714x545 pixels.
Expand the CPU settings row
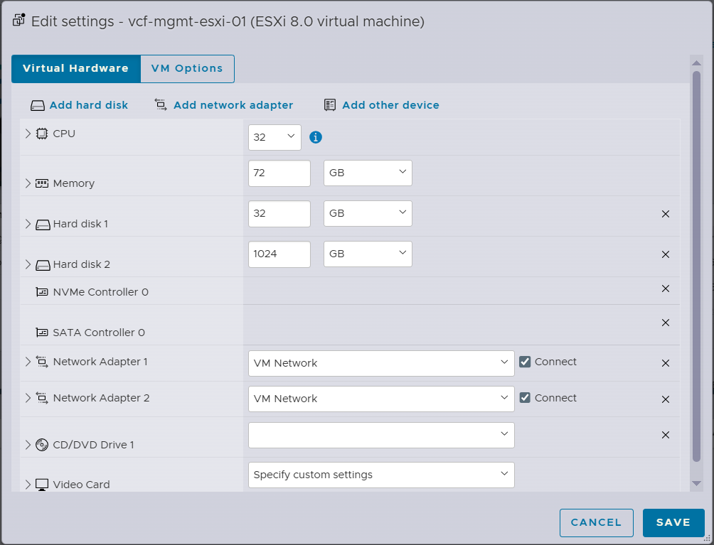point(28,134)
